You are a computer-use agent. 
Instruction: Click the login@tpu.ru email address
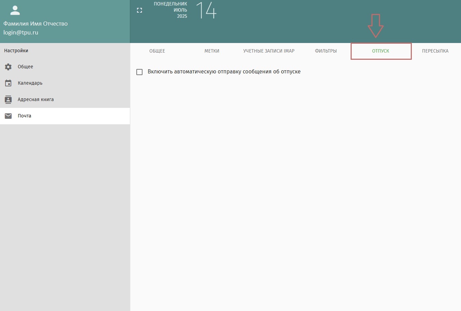point(21,32)
